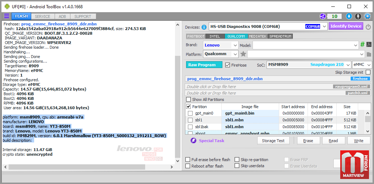The height and width of the screenshot is (184, 374).
Task: Enable Full erase before flash
Action: click(188, 160)
